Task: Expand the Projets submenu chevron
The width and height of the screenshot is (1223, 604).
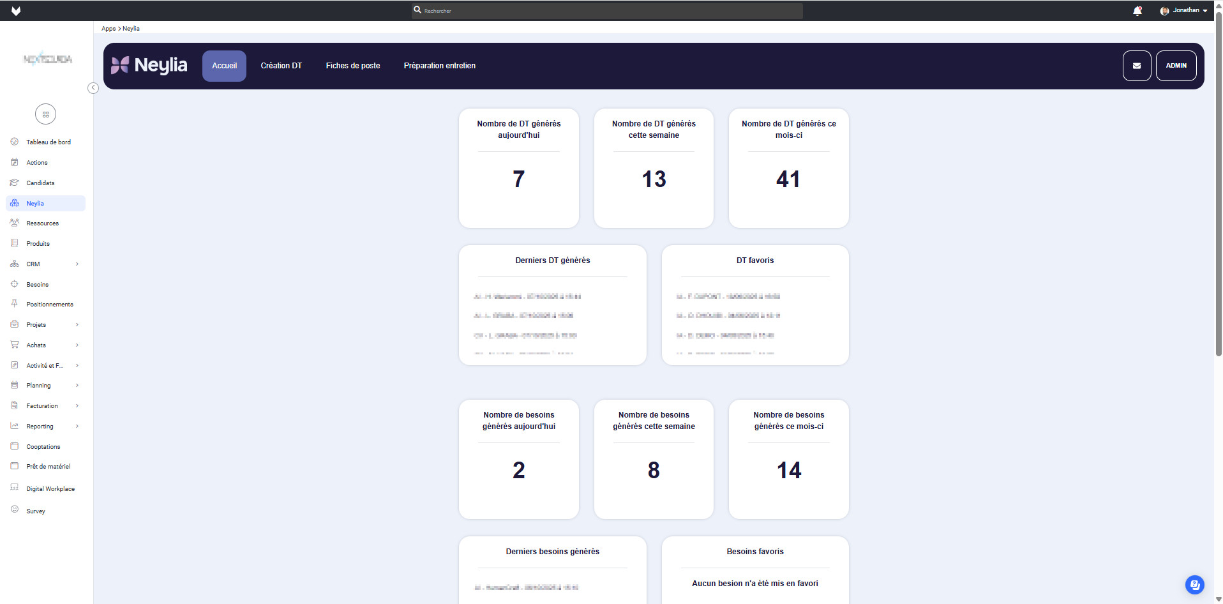Action: (x=77, y=325)
